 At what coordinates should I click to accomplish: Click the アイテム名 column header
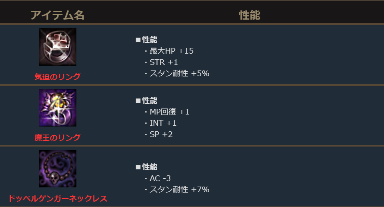(x=58, y=15)
